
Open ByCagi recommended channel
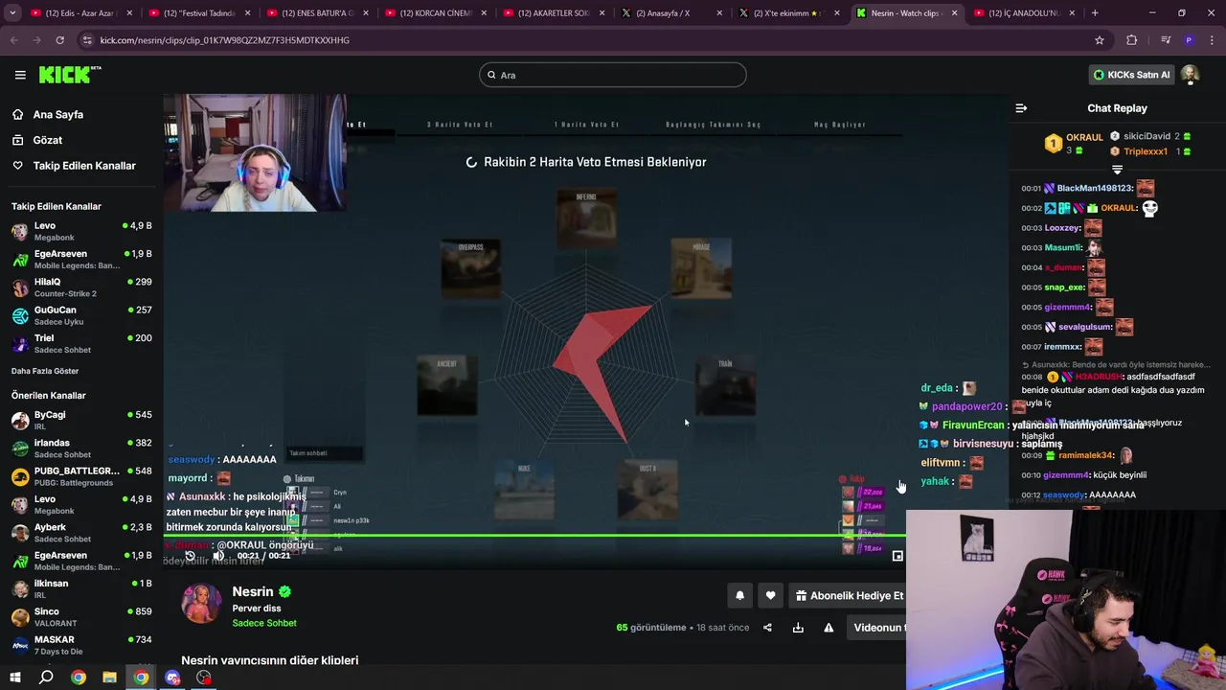(x=81, y=421)
